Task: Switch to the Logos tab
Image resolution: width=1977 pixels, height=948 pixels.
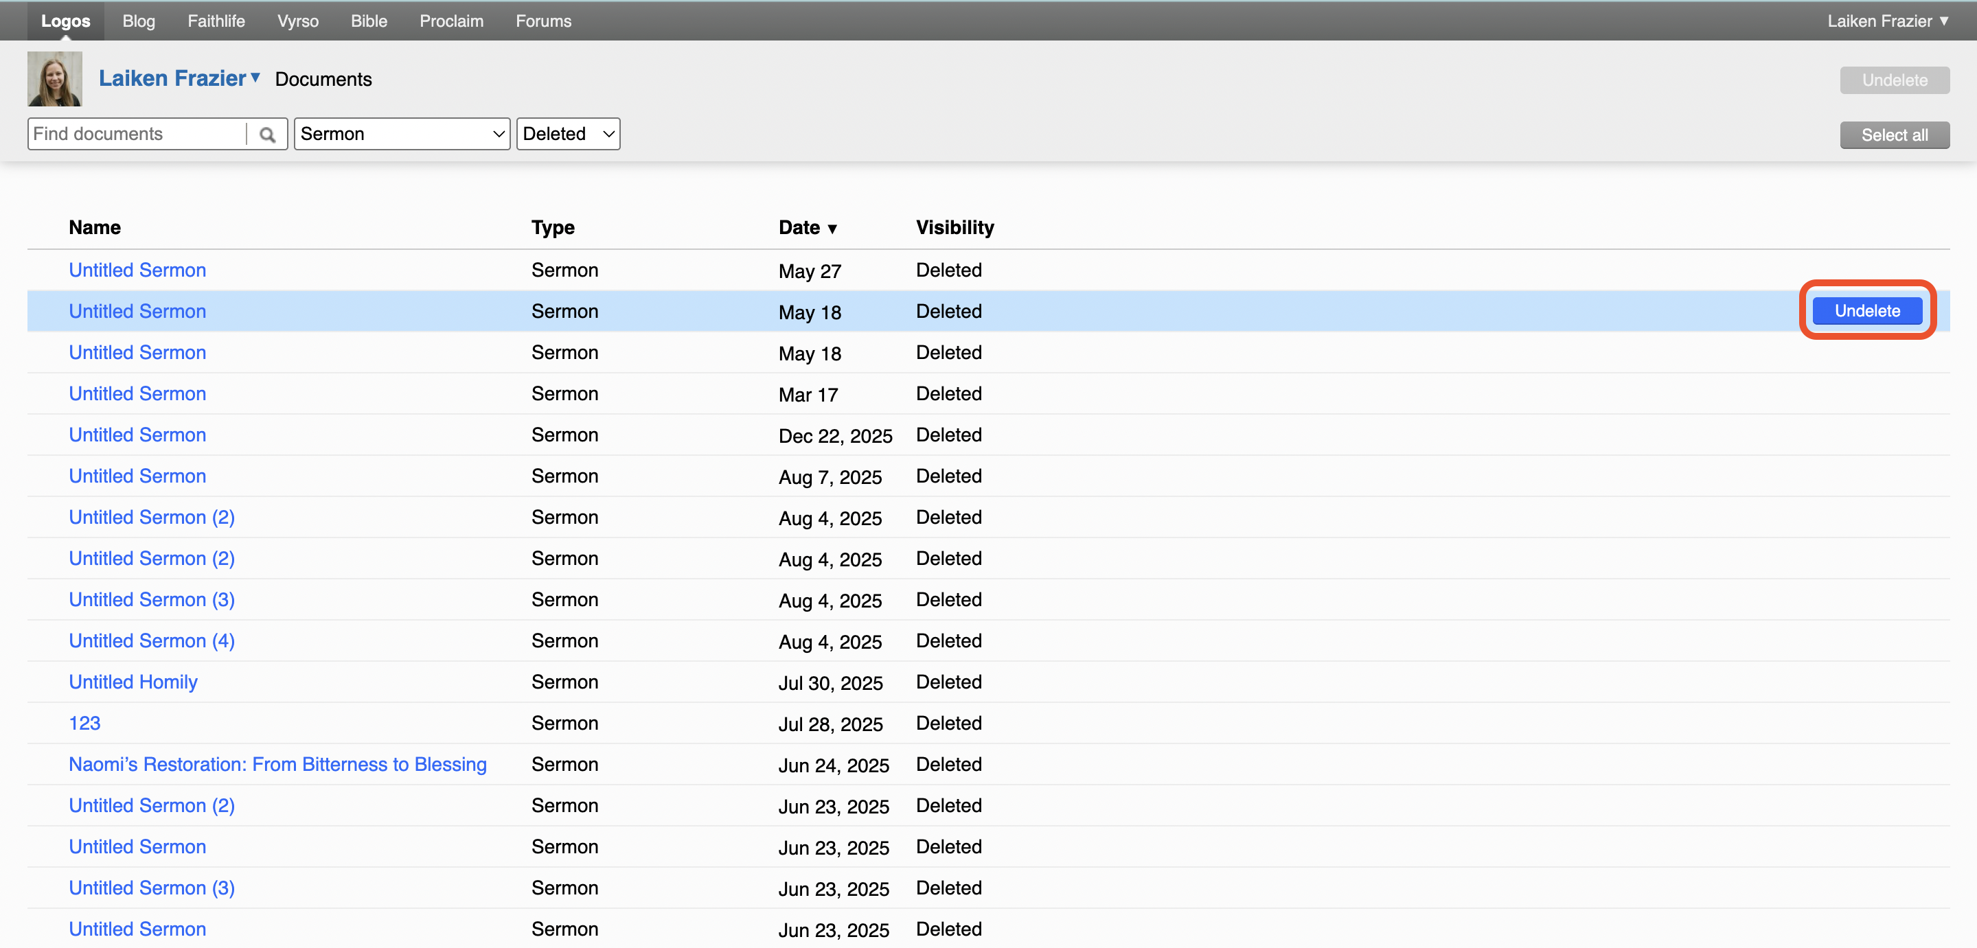Action: (x=65, y=21)
